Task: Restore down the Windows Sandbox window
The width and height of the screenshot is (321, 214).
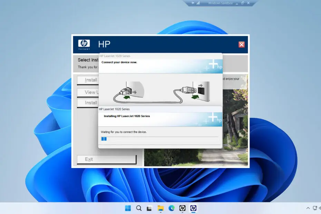Action: (243, 3)
